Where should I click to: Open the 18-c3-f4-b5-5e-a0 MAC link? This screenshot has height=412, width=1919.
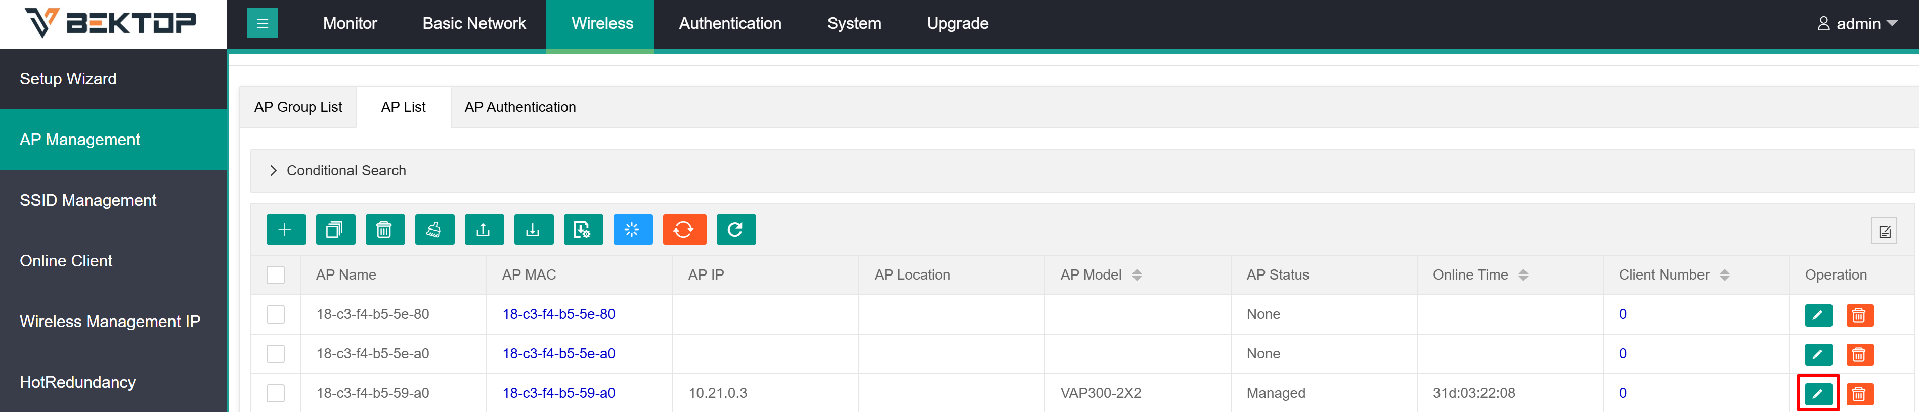558,354
